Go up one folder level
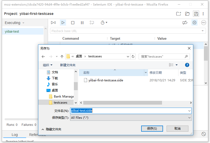The image size is (210, 143). [x=62, y=57]
